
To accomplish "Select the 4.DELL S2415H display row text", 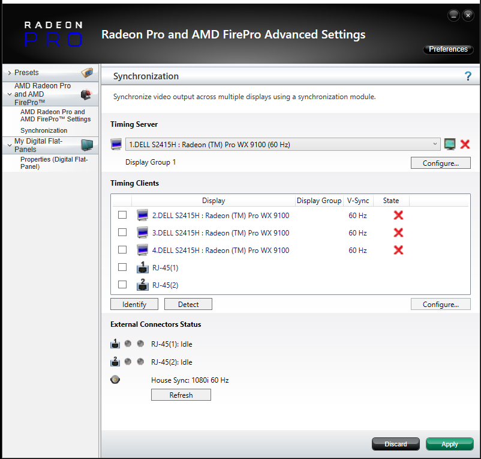I will tap(221, 251).
